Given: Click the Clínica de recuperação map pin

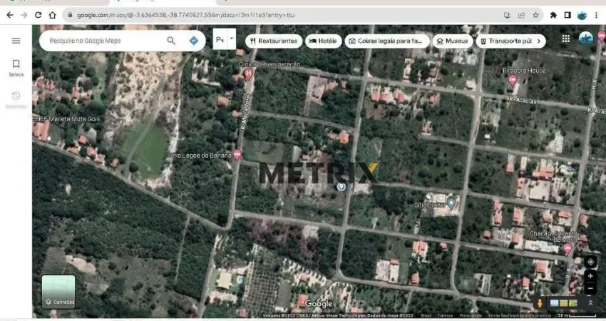Looking at the screenshot, I should coord(249,73).
